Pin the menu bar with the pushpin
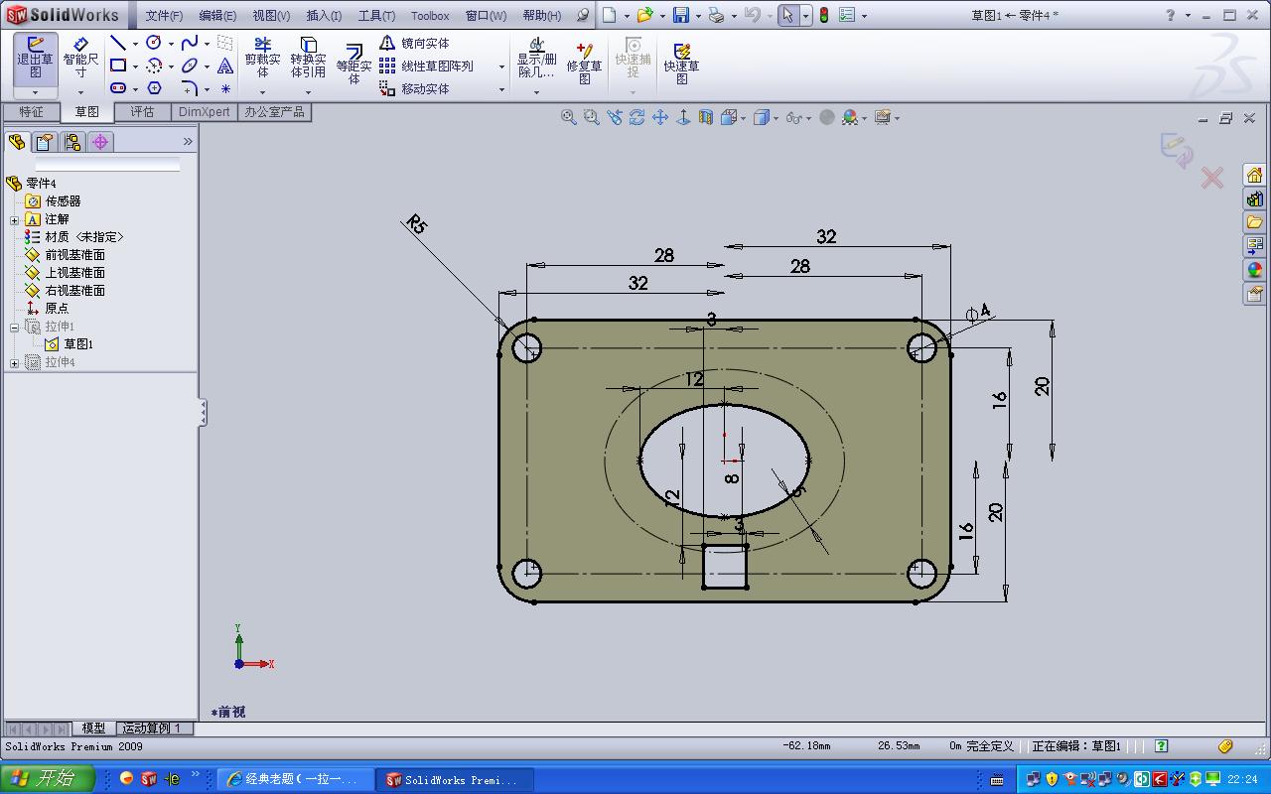This screenshot has height=794, width=1271. (583, 15)
